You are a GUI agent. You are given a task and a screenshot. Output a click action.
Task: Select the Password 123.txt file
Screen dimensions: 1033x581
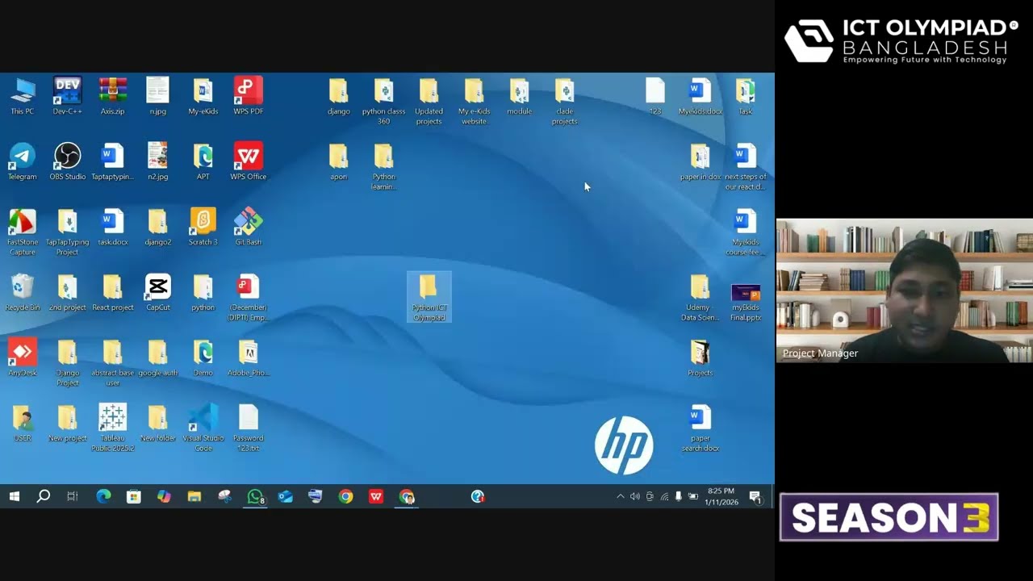point(249,428)
